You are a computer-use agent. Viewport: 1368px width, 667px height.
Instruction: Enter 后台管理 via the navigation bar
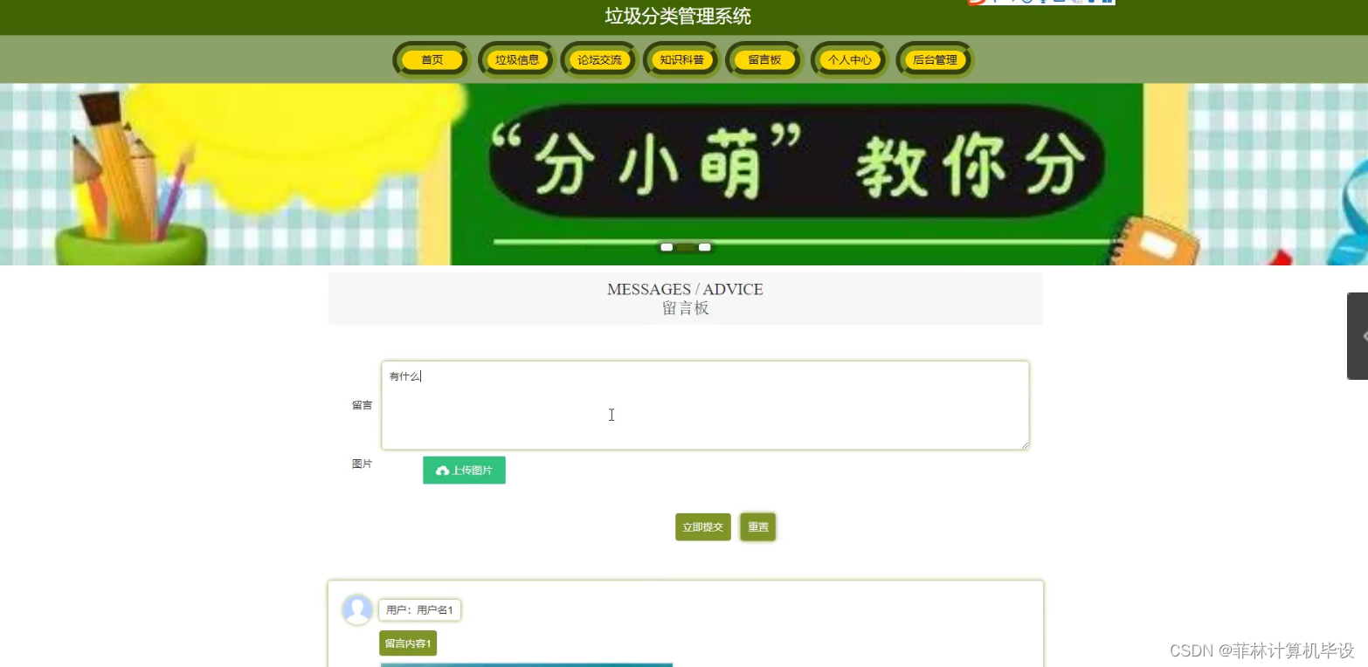pyautogui.click(x=934, y=59)
